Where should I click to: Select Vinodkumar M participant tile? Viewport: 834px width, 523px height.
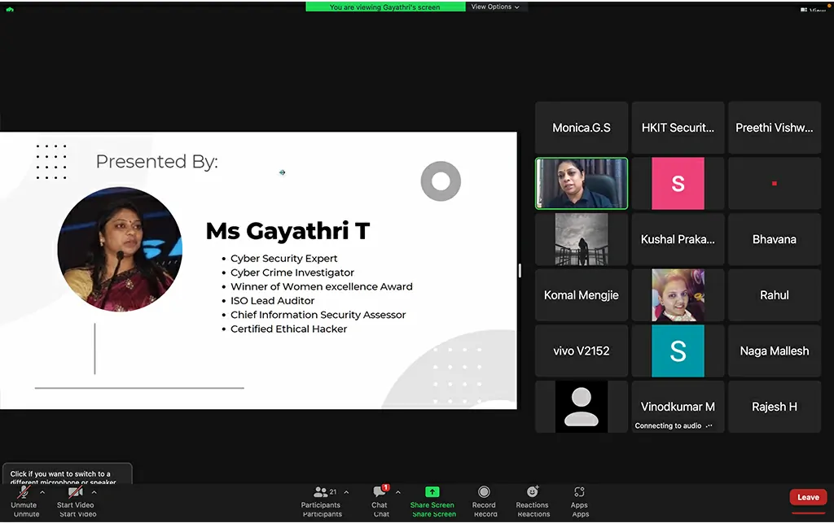pyautogui.click(x=678, y=407)
